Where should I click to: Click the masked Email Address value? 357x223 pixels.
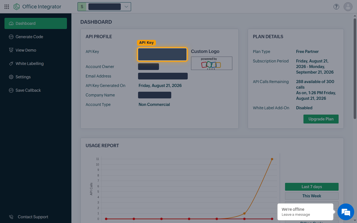coord(163,76)
